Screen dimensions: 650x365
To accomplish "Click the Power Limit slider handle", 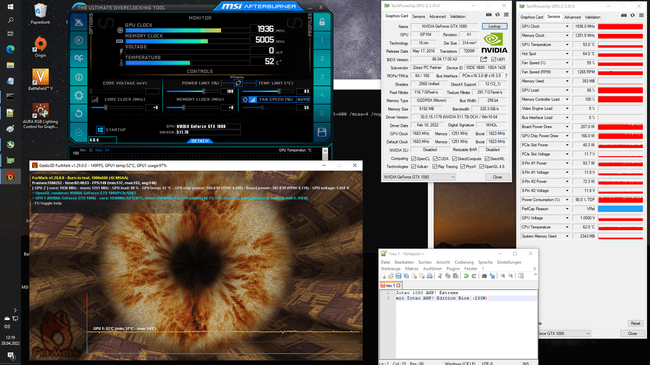I will (204, 91).
